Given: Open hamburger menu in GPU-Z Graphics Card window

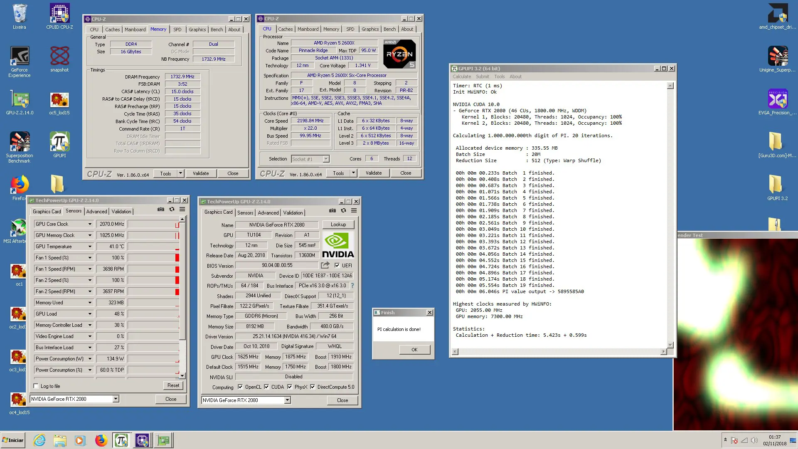Looking at the screenshot, I should [x=354, y=211].
